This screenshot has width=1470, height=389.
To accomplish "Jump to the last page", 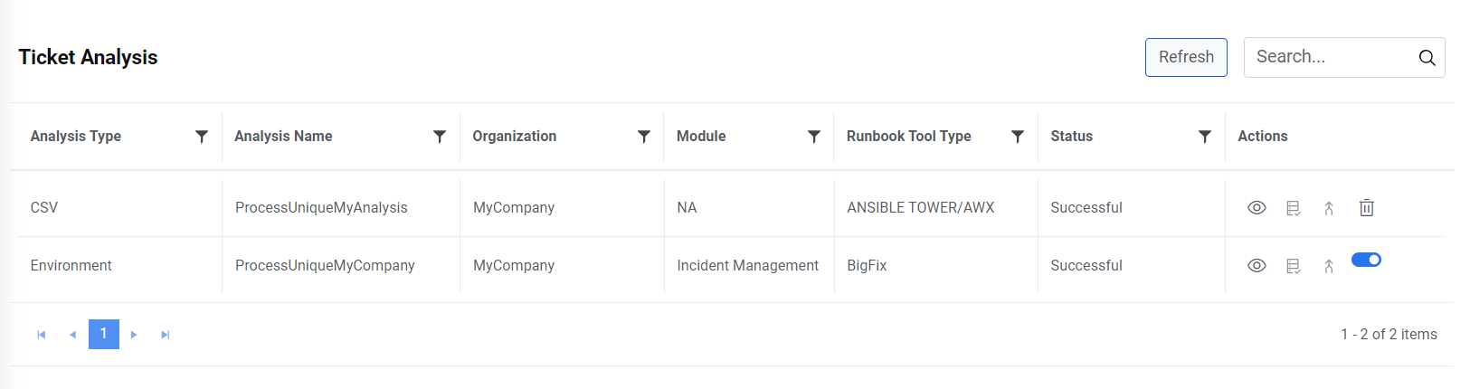I will pyautogui.click(x=166, y=335).
